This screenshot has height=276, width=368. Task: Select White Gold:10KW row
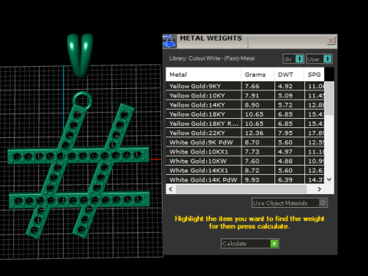245,161
